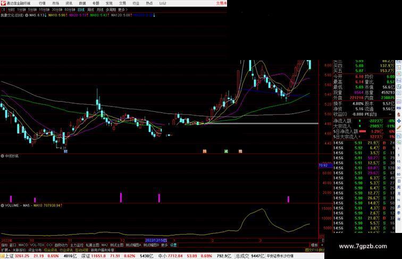
Task: Click 设置 in the indicator bar
Action: [173, 245]
